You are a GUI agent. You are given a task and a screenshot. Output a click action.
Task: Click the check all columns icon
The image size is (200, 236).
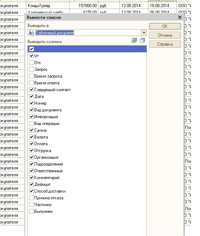134,41
